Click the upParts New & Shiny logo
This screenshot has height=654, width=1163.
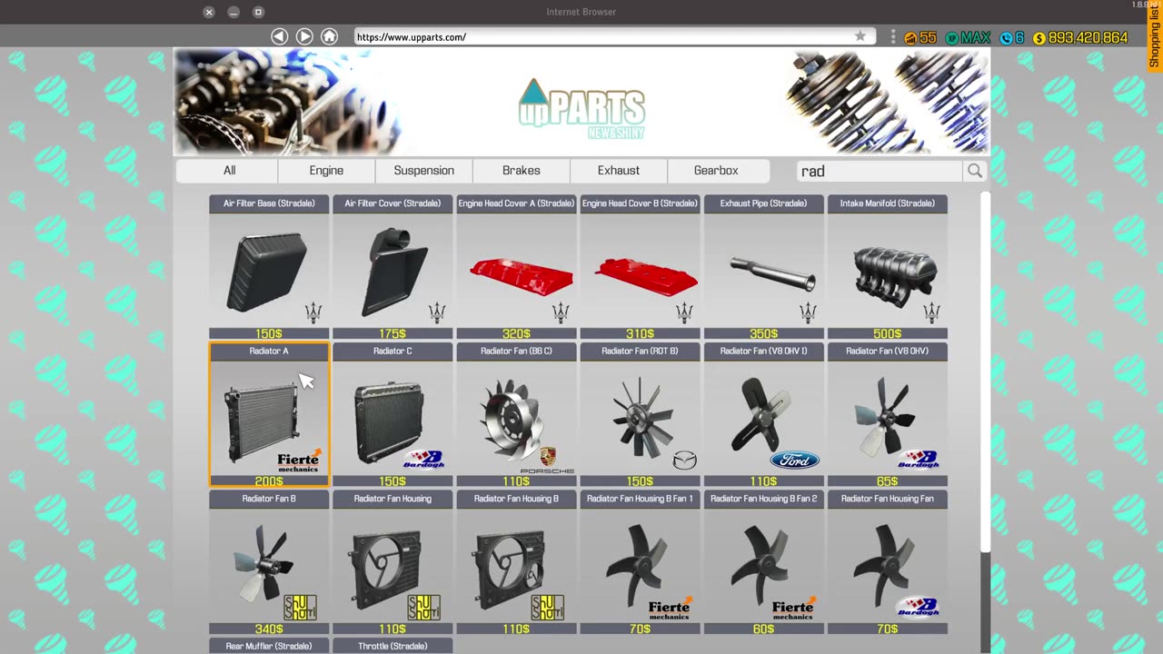tap(581, 109)
